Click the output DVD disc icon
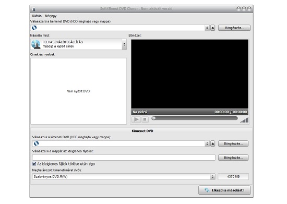The height and width of the screenshot is (204, 287). click(36, 143)
